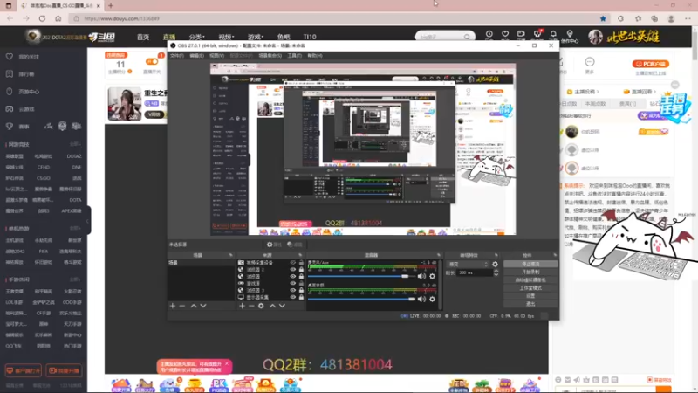The width and height of the screenshot is (698, 393).
Task: Click the search magnifier in Douyu search box
Action: click(x=467, y=37)
